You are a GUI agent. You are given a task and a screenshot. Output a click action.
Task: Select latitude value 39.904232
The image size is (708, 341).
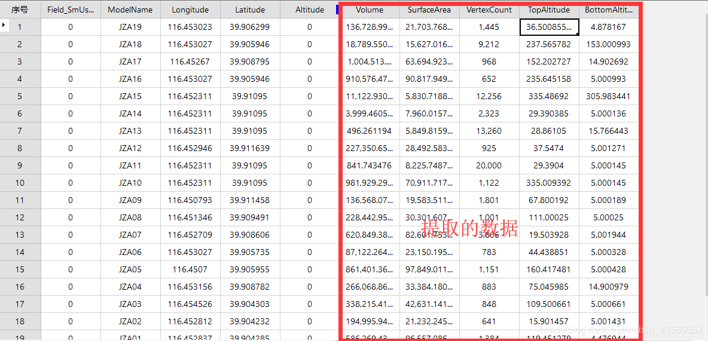(250, 322)
